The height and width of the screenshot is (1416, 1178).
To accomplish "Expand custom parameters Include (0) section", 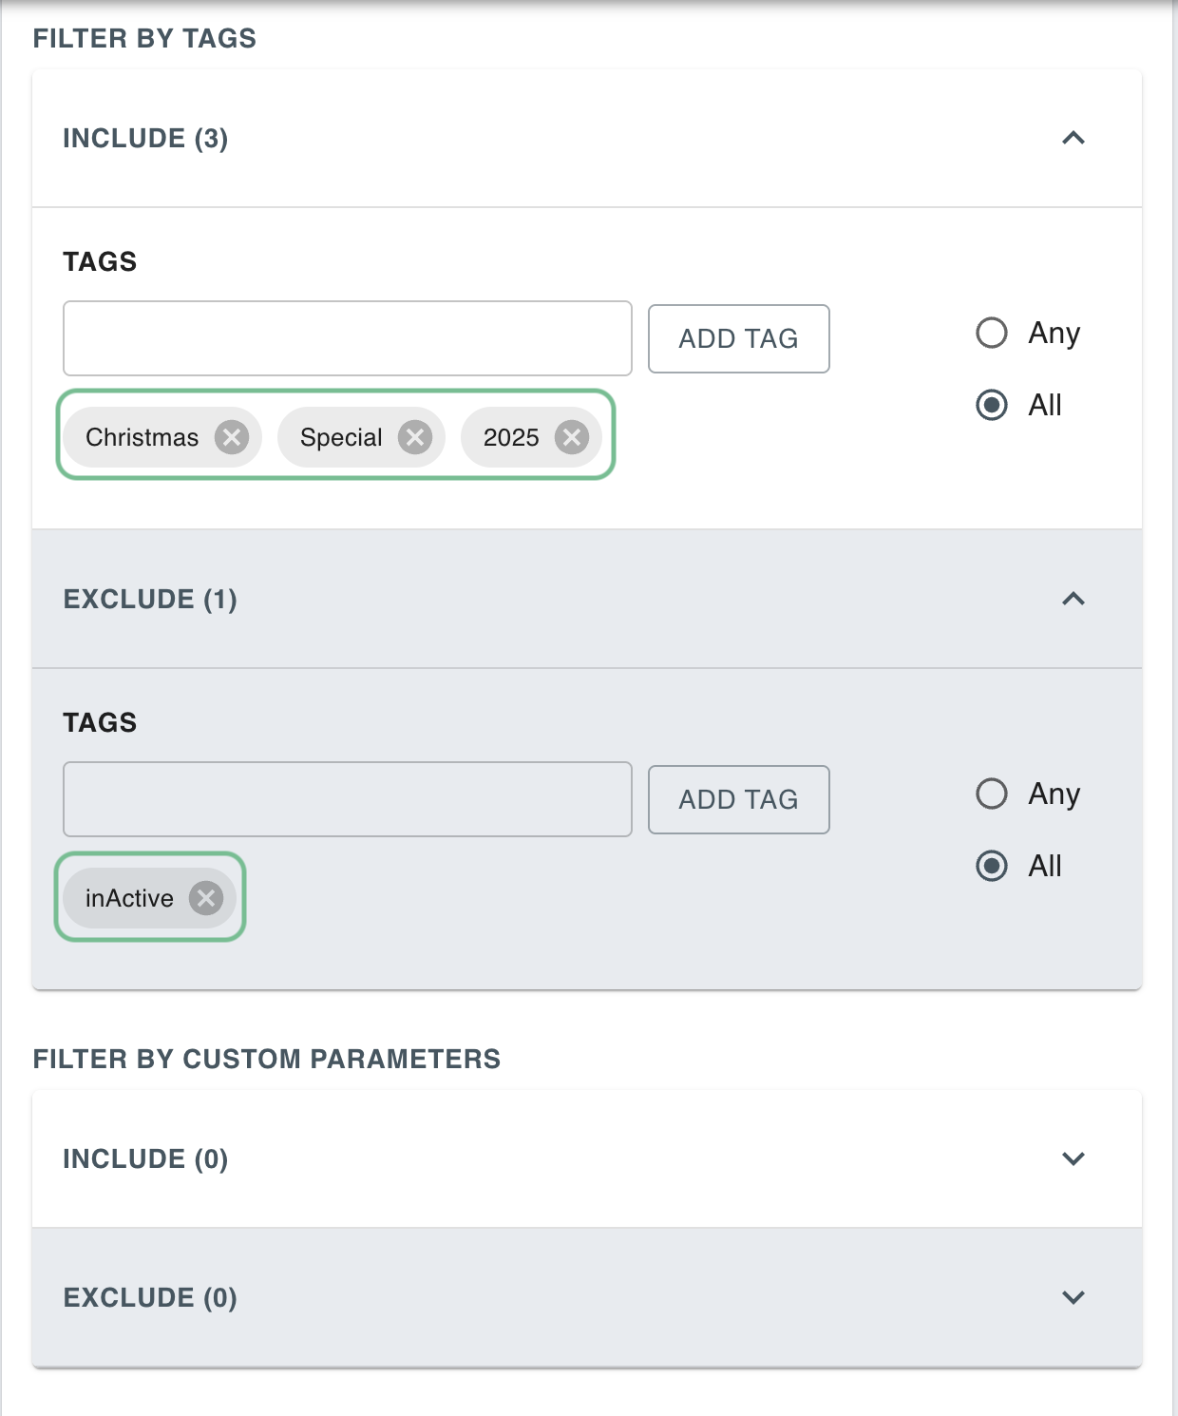I will 1073,1159.
